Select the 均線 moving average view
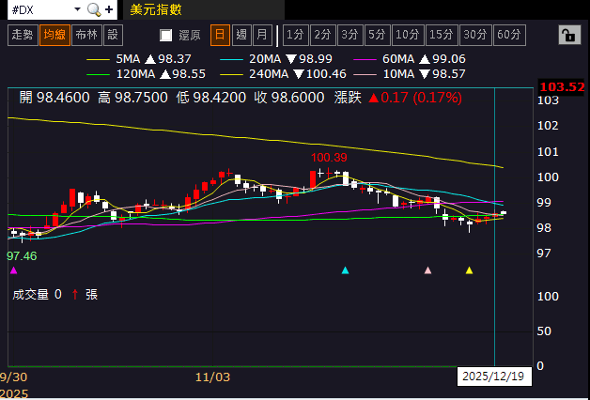The width and height of the screenshot is (590, 400). point(54,35)
